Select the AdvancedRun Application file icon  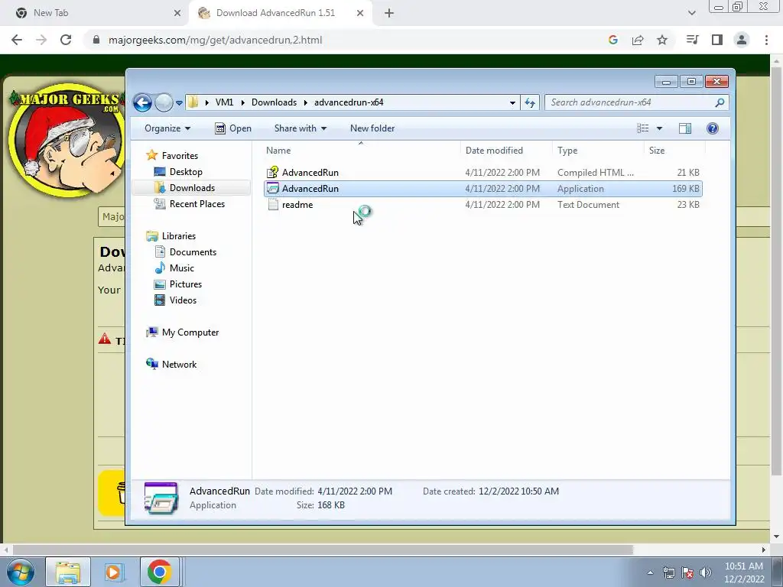[273, 189]
